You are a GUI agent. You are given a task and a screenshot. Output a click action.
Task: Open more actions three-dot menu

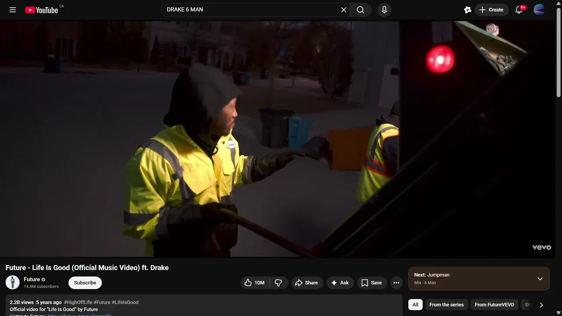[396, 283]
